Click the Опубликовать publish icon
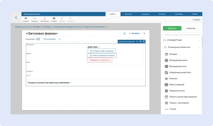Viewport: 213px width, 126px height. point(44,18)
